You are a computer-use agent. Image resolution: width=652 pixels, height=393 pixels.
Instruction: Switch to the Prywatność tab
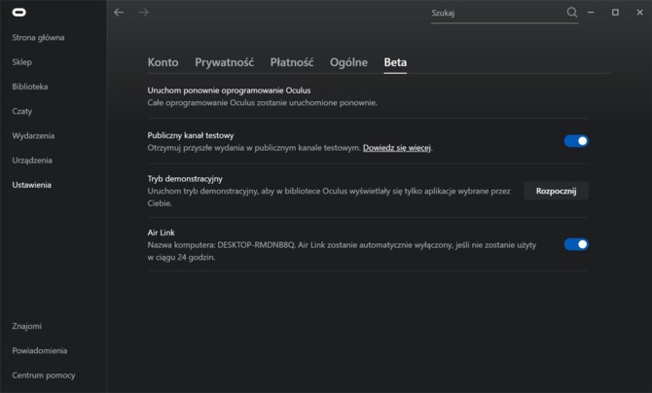pyautogui.click(x=224, y=62)
